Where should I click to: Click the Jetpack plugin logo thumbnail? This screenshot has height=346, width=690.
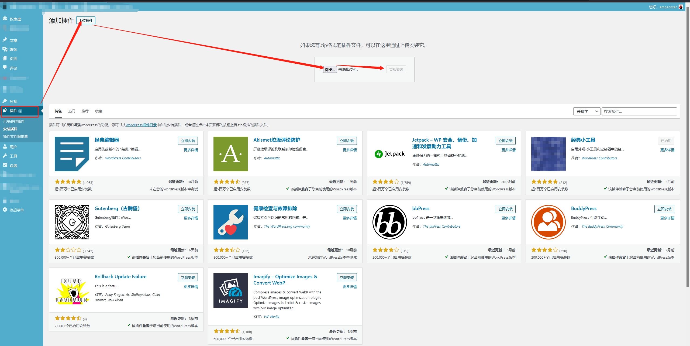389,154
